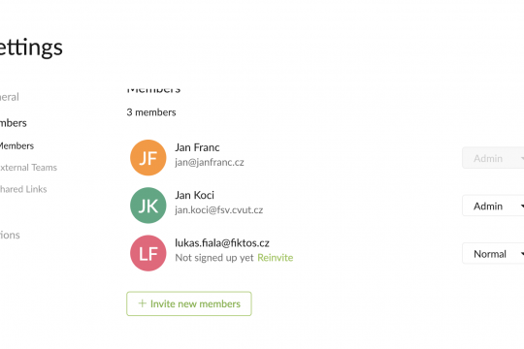This screenshot has width=524, height=349.
Task: Open the General settings section
Action: click(x=10, y=97)
